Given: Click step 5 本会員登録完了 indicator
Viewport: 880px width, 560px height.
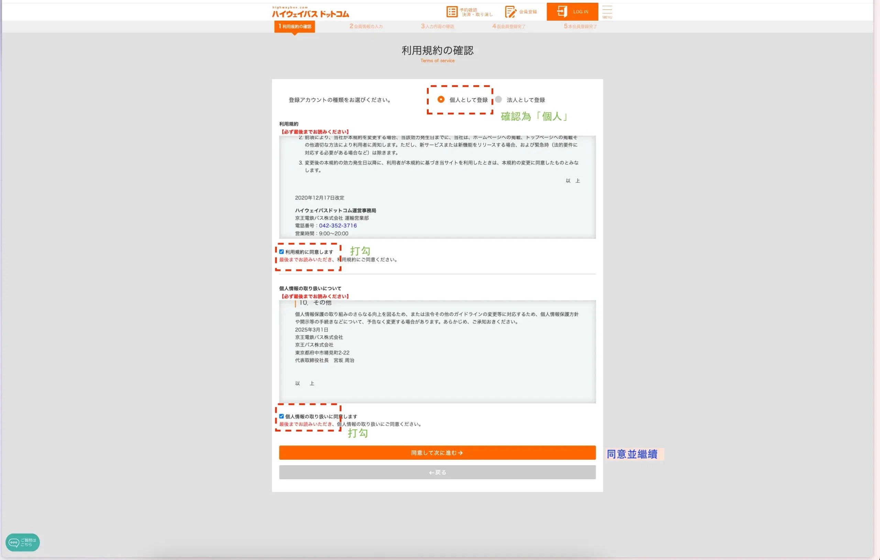Looking at the screenshot, I should tap(579, 26).
